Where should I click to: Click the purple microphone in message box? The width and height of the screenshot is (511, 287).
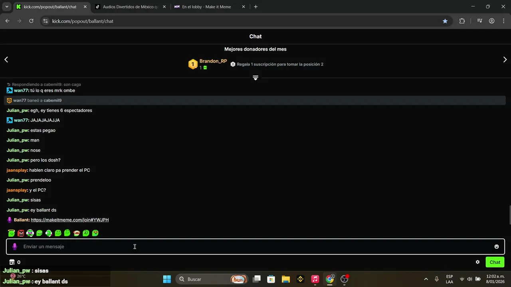15,247
